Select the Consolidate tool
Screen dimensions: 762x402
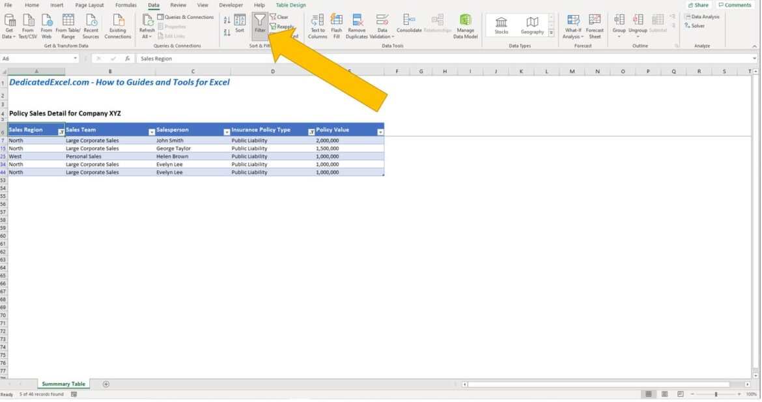click(x=409, y=22)
